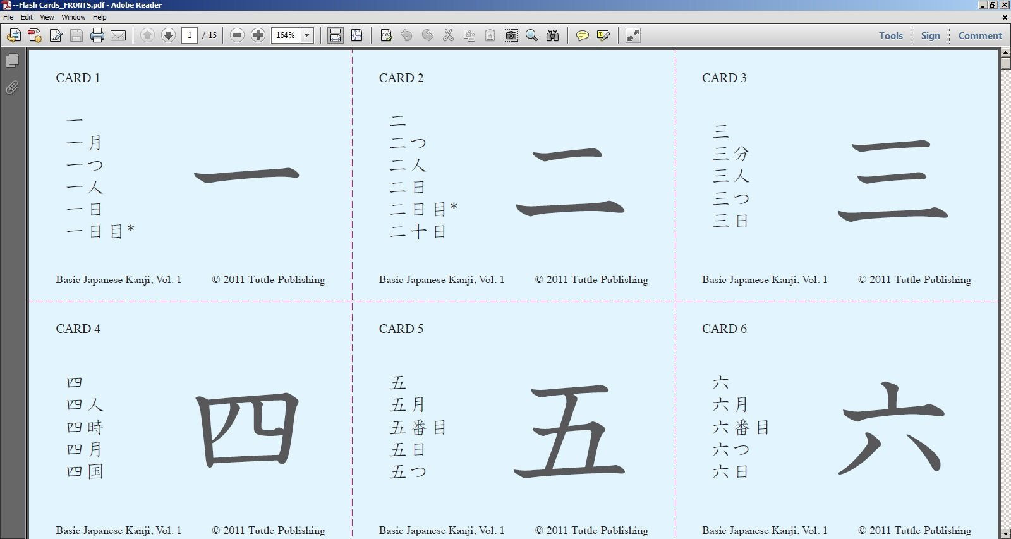Screen dimensions: 1011x539
Task: Open the Window menu
Action: 73,17
